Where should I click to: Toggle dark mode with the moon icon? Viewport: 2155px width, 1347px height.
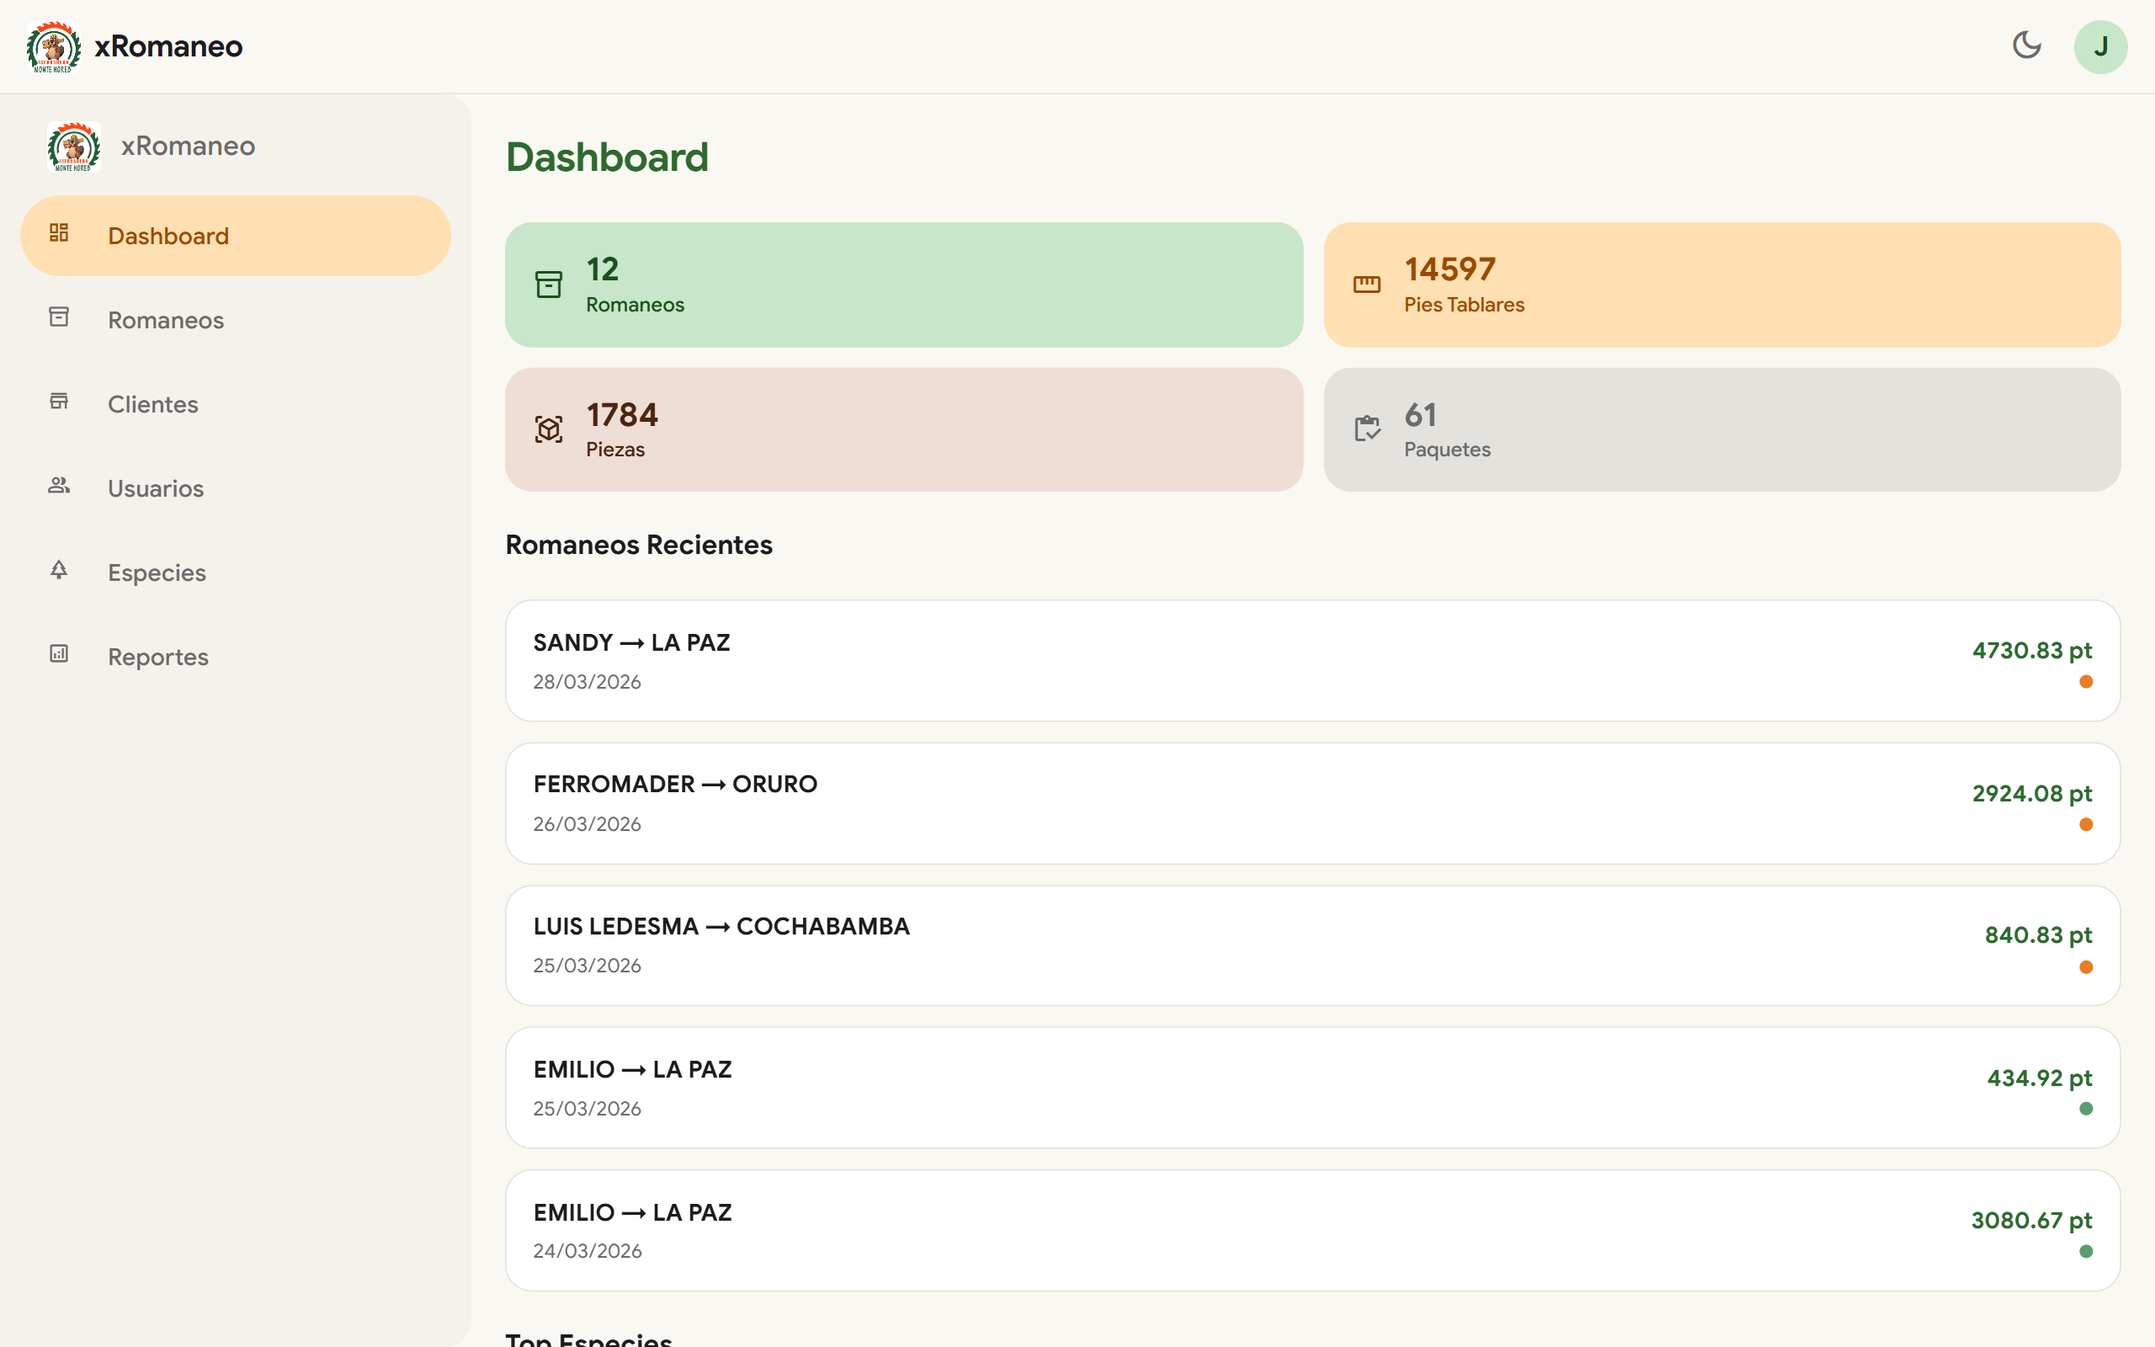pos(2027,45)
